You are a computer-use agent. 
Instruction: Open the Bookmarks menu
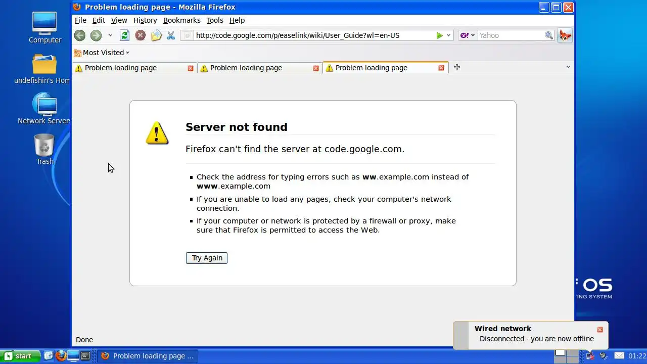click(182, 20)
